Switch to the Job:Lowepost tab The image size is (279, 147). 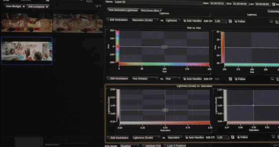pyautogui.click(x=36, y=7)
